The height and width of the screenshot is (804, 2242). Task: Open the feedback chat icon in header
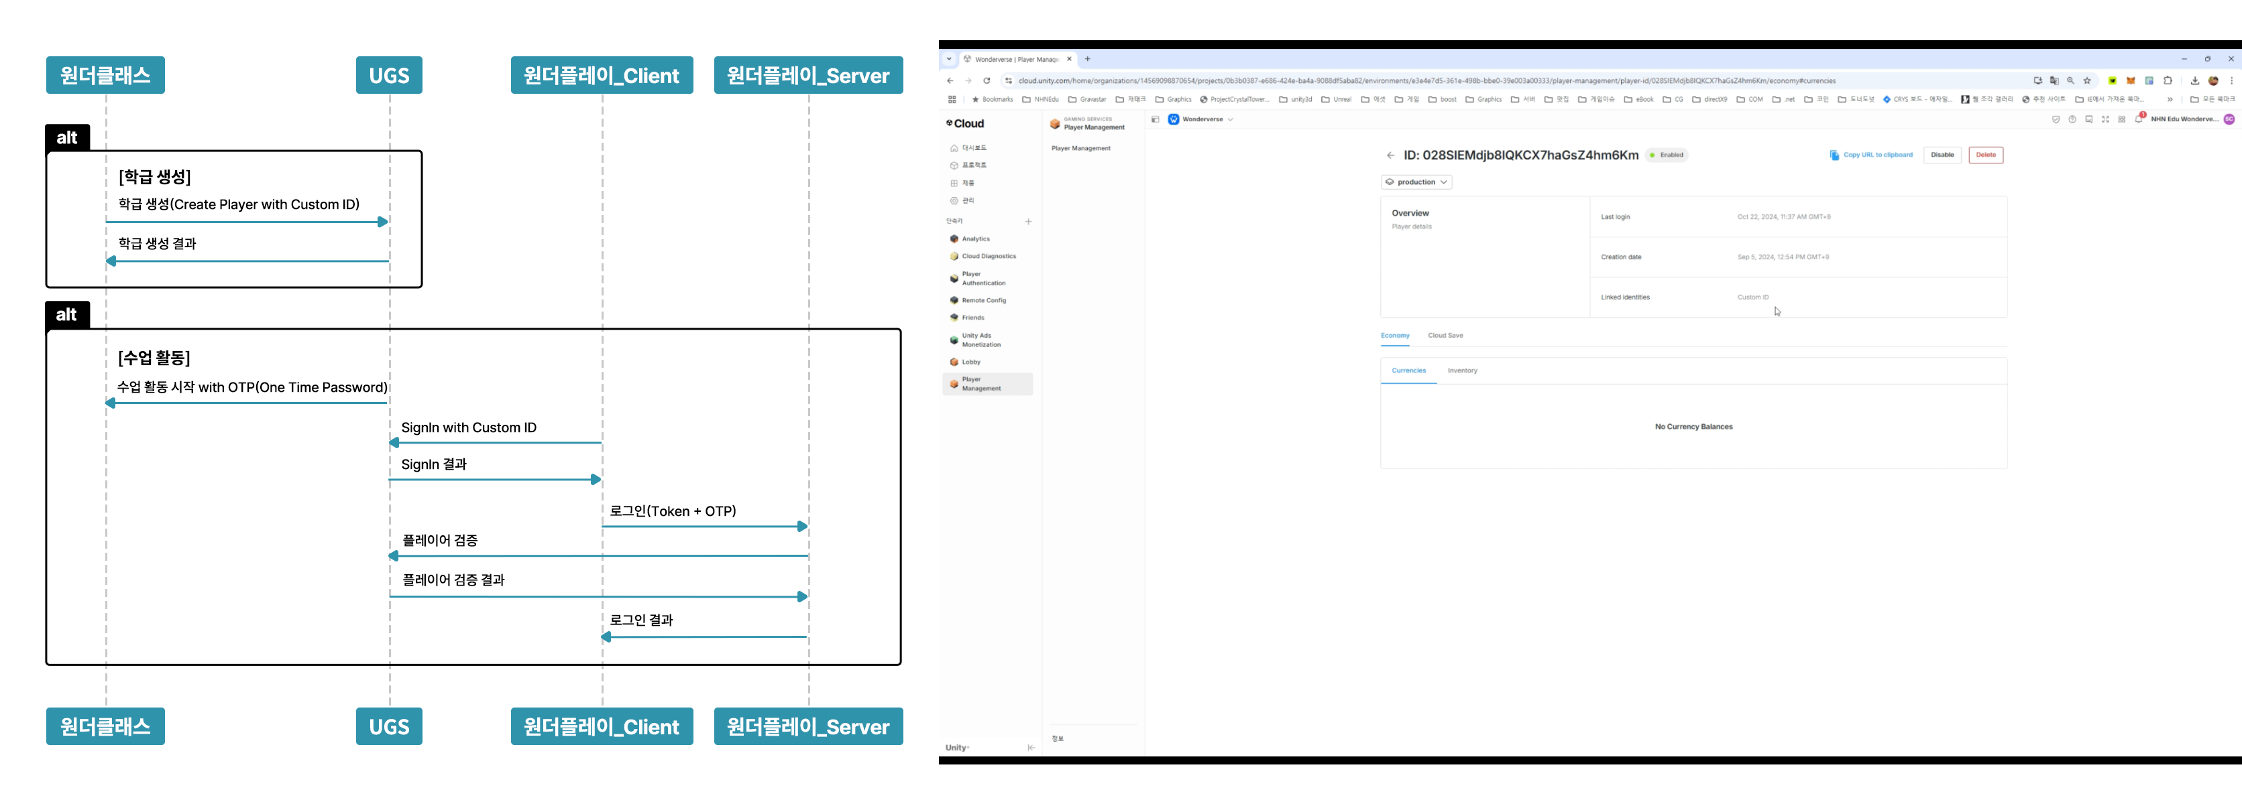(x=2089, y=119)
